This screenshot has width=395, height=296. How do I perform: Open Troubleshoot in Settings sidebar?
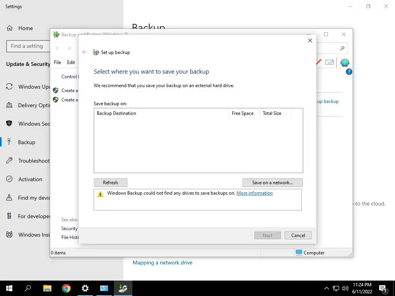click(x=28, y=161)
